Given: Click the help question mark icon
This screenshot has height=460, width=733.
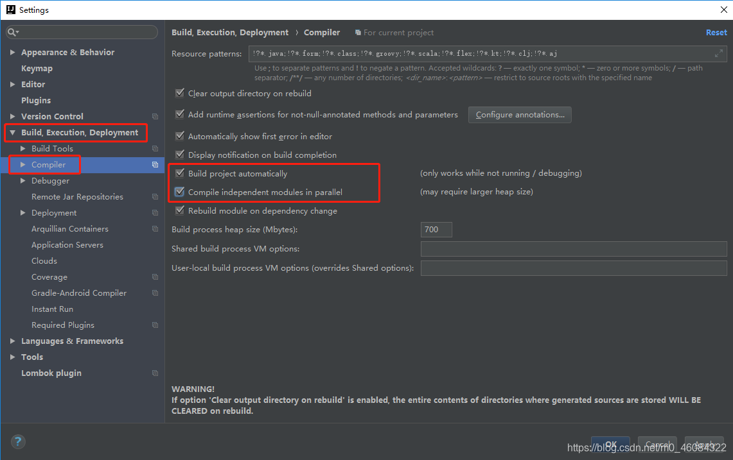Looking at the screenshot, I should coord(18,441).
